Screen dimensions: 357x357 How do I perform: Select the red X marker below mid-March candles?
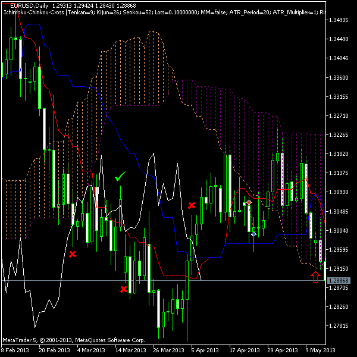pos(124,289)
